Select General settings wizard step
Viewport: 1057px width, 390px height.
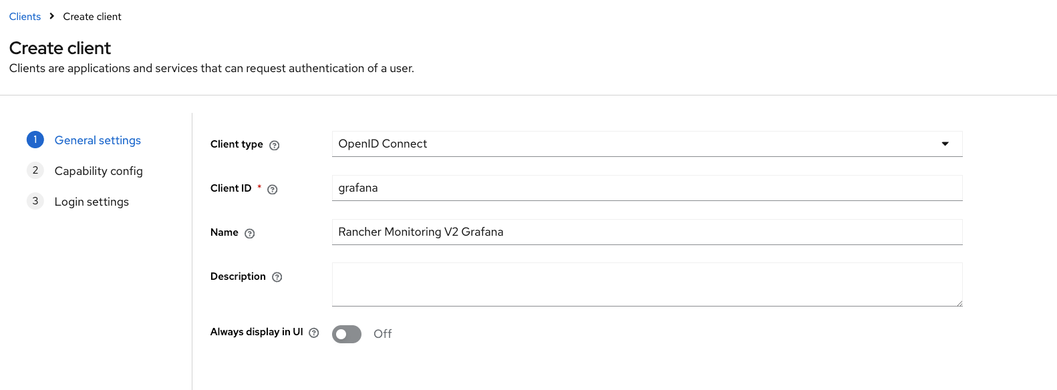(98, 140)
